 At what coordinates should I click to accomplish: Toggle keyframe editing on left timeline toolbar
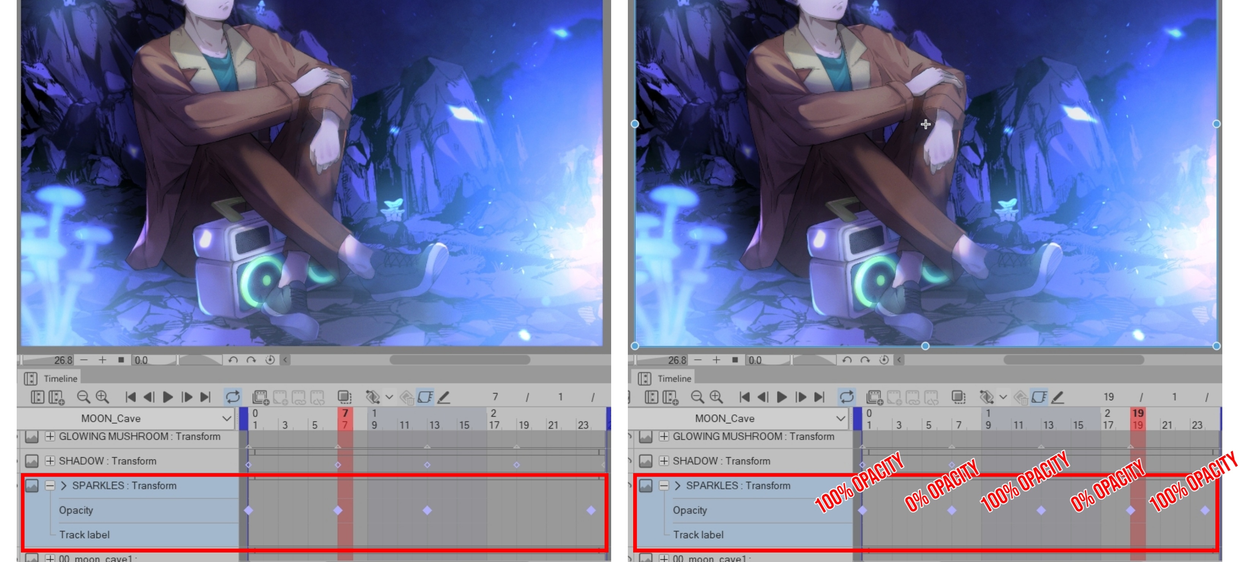425,397
